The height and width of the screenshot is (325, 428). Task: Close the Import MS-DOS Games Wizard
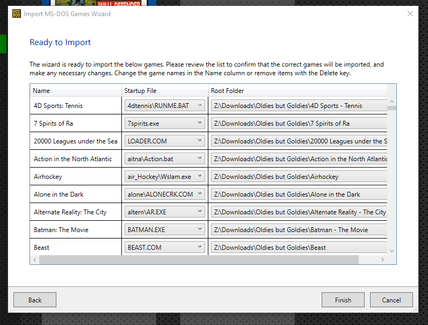click(410, 13)
